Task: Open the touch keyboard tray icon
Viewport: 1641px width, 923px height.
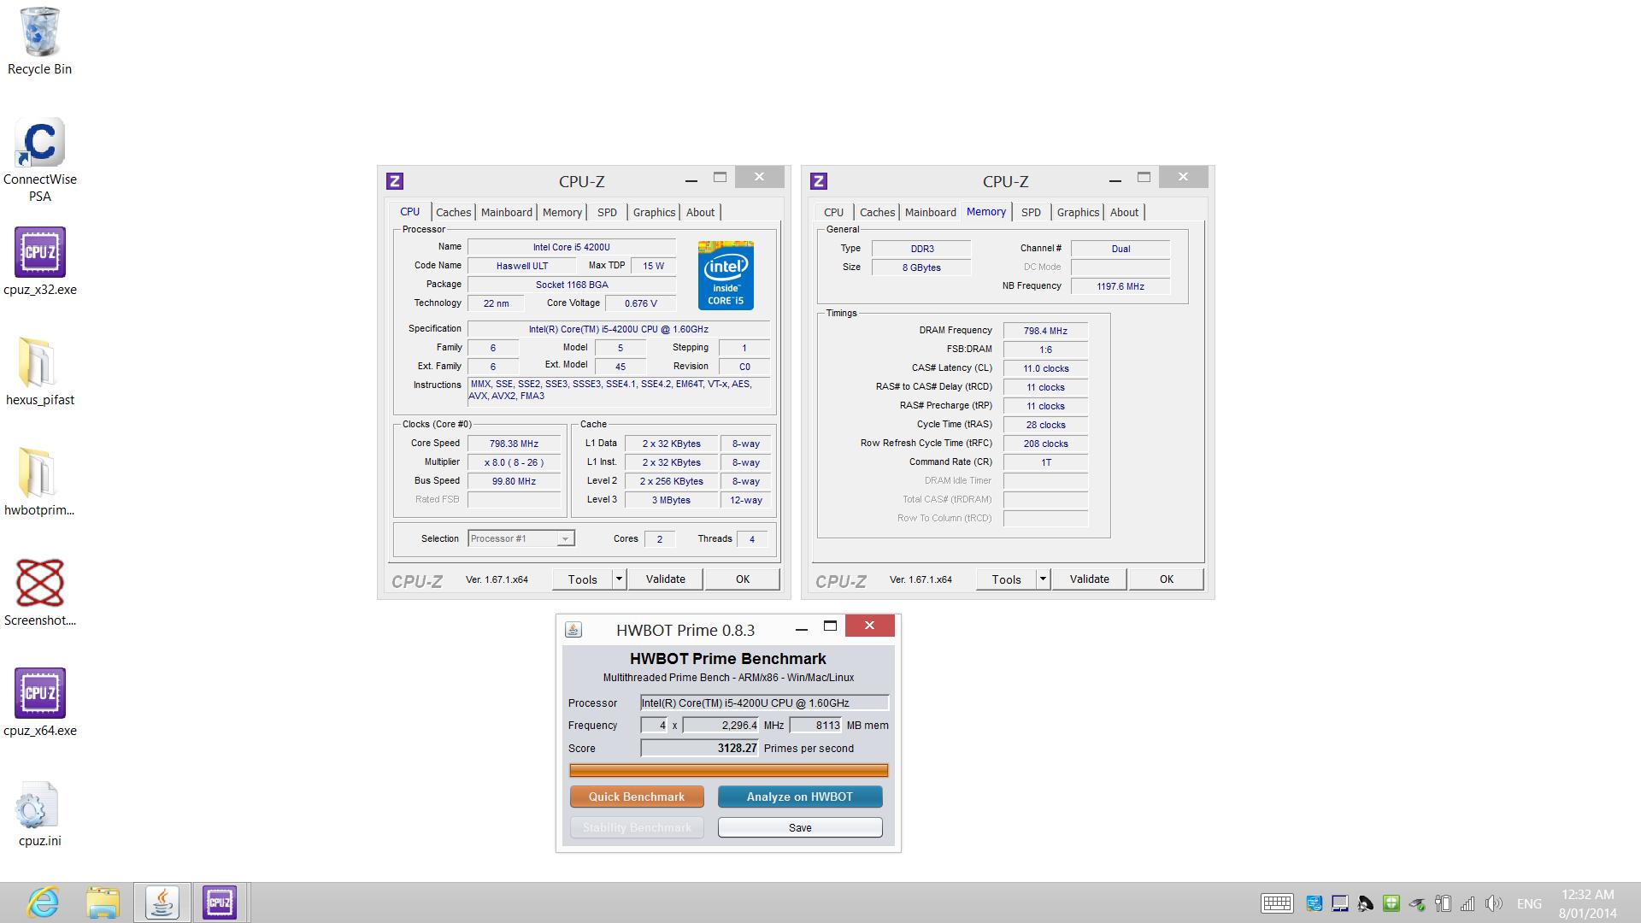Action: point(1277,903)
